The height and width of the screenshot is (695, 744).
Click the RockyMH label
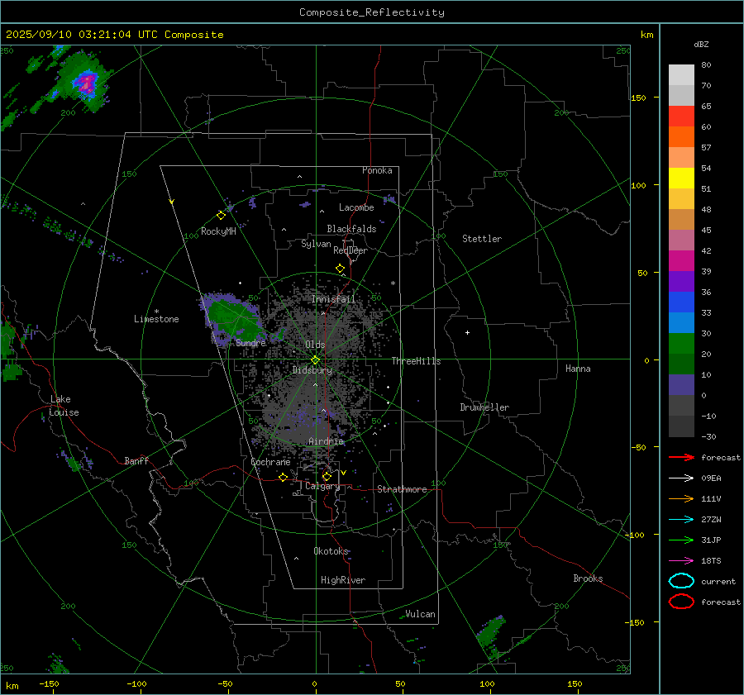click(x=218, y=231)
